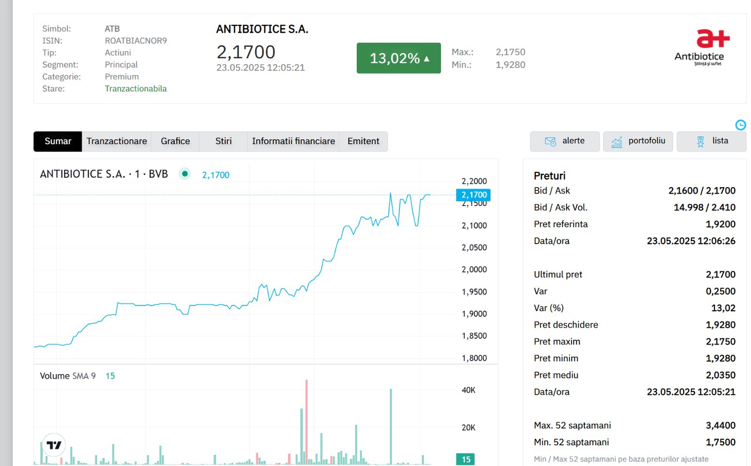This screenshot has height=466, width=751.
Task: Click the 40K volume axis label
Action: (x=468, y=390)
